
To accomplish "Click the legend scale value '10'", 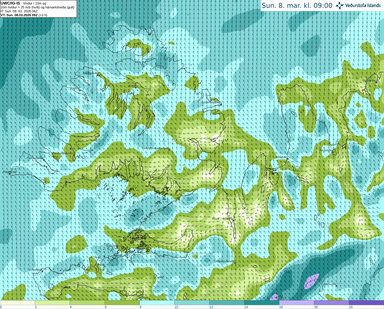I will point(176,307).
